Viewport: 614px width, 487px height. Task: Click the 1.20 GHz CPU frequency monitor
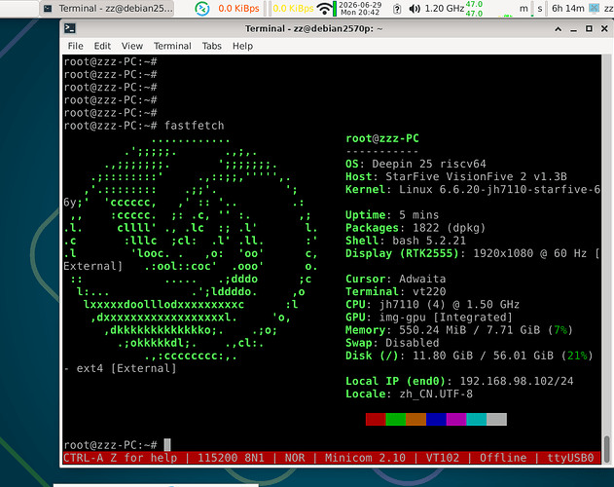pyautogui.click(x=445, y=8)
